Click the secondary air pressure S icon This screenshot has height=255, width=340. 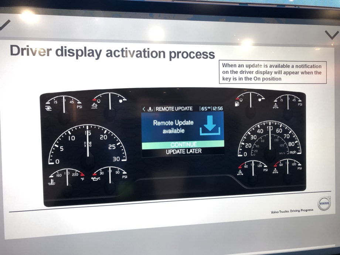(x=275, y=171)
